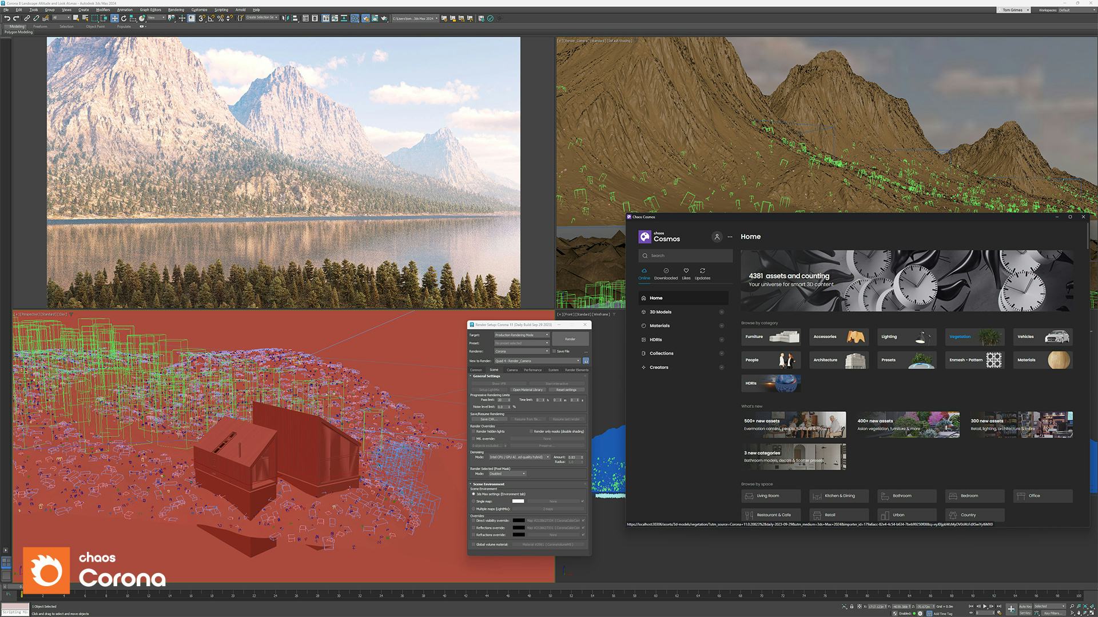Click the Undo icon in the main toolbar
1098x617 pixels.
[x=7, y=19]
